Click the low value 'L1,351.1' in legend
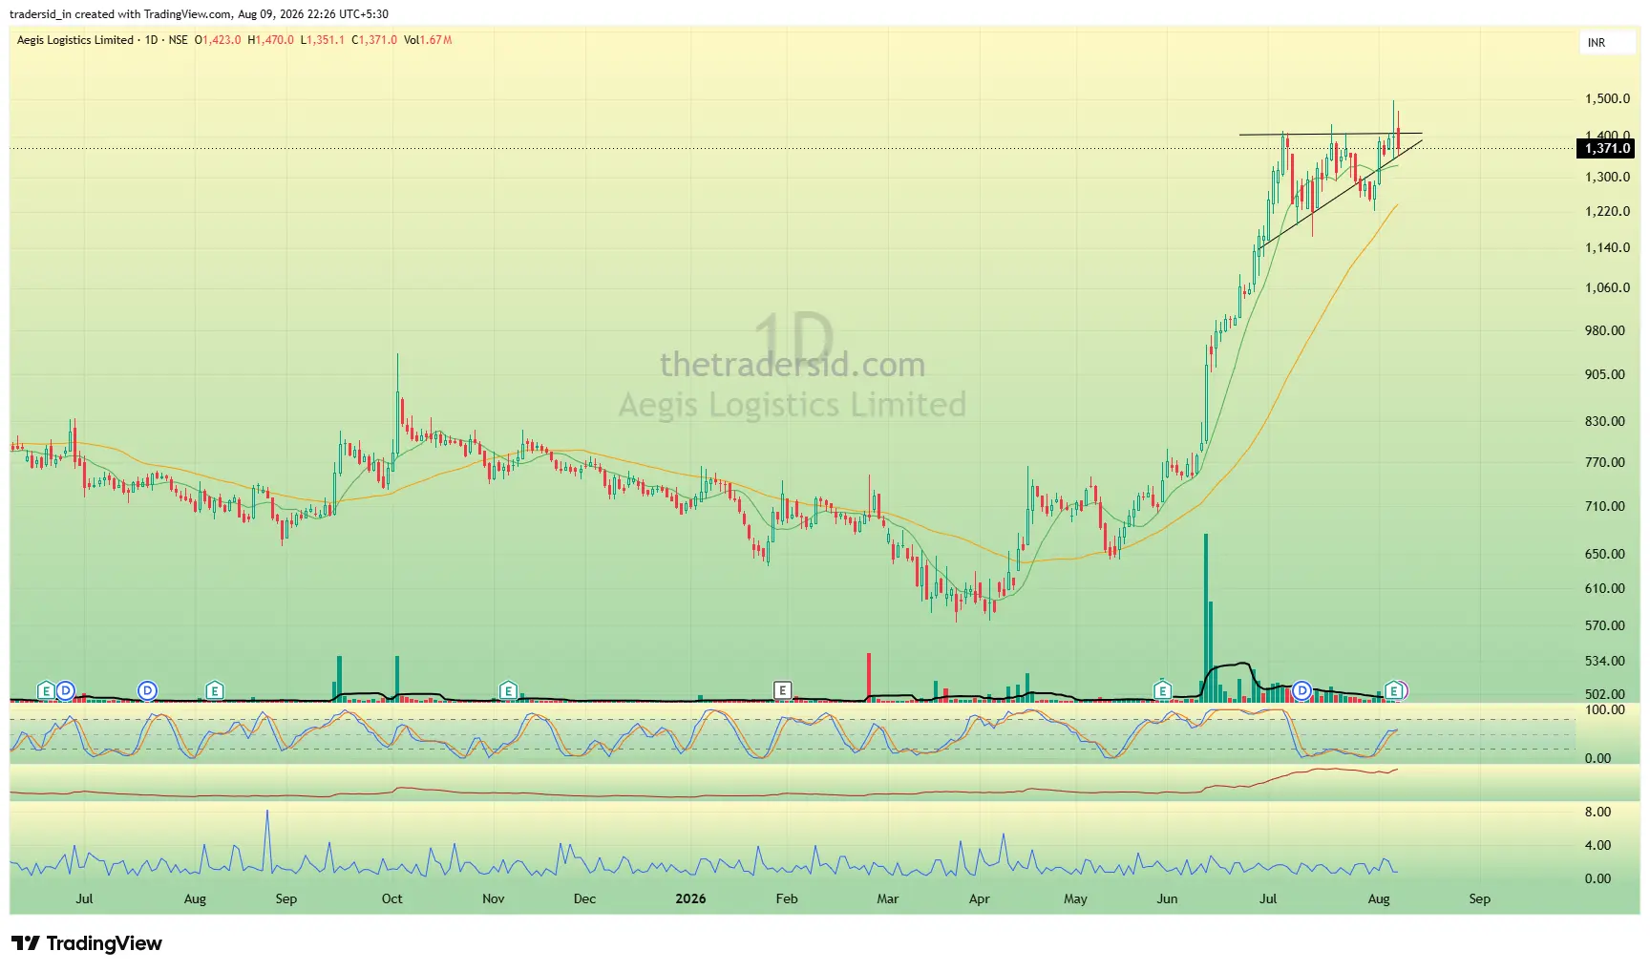 pos(323,40)
